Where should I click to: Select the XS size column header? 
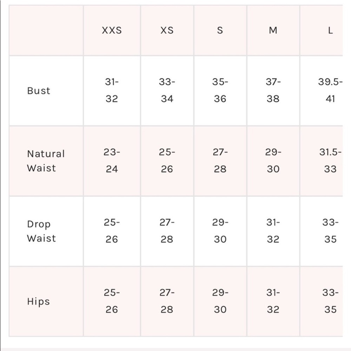point(167,30)
